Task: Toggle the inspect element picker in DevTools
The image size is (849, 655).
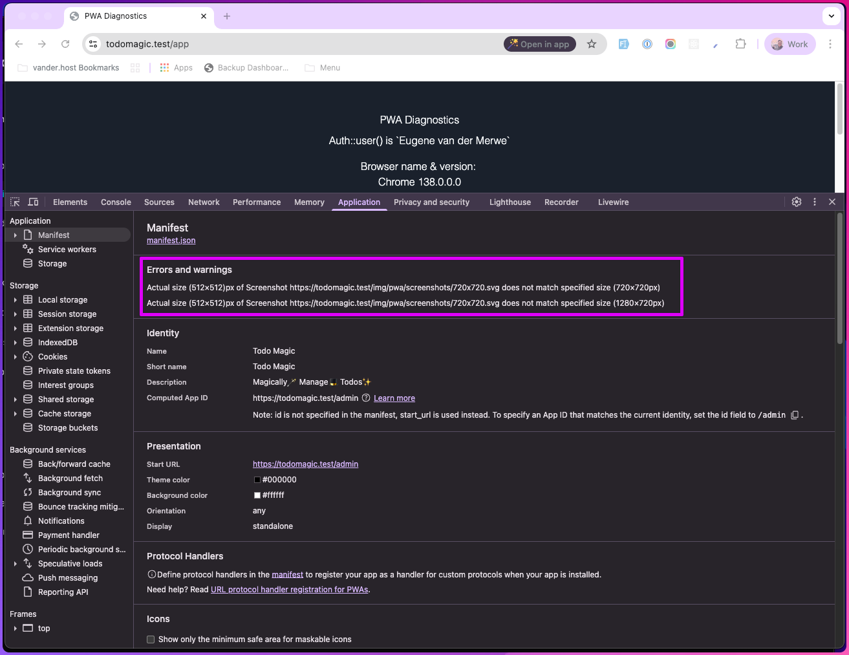Action: click(x=15, y=202)
